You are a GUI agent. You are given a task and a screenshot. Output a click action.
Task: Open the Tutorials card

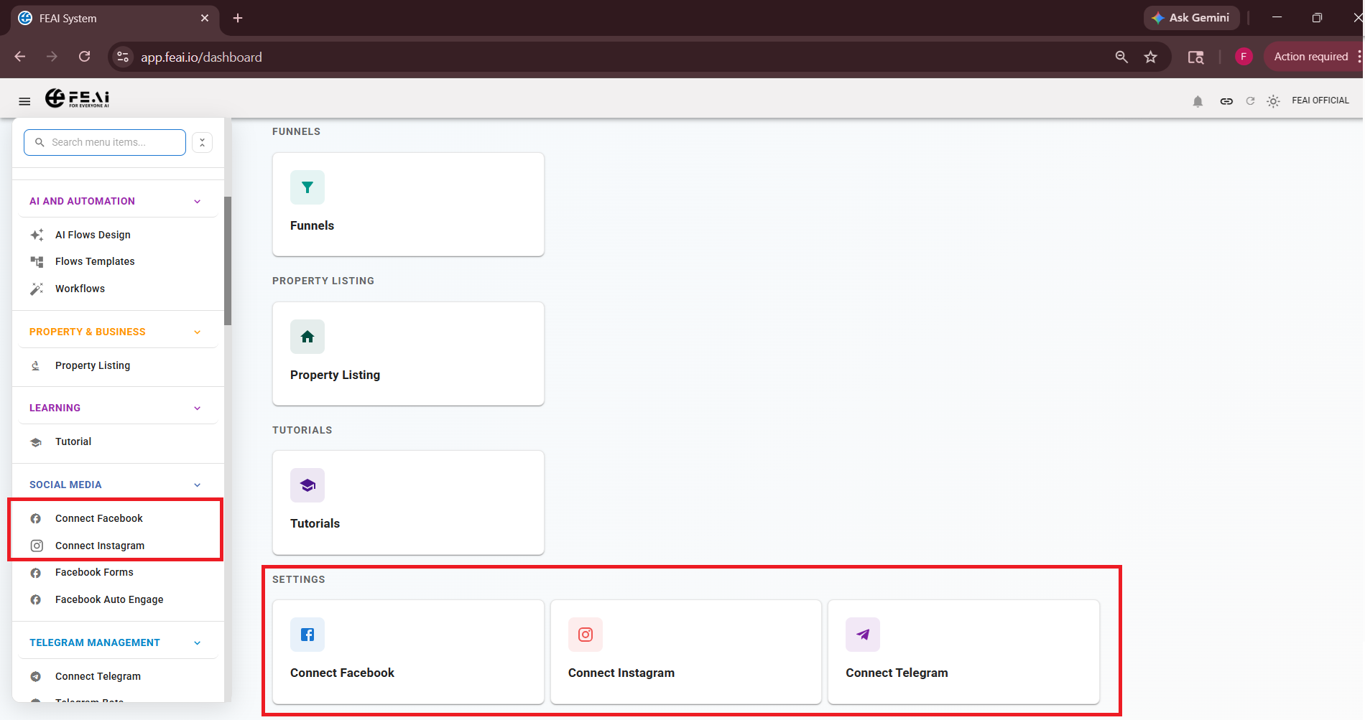pyautogui.click(x=408, y=502)
